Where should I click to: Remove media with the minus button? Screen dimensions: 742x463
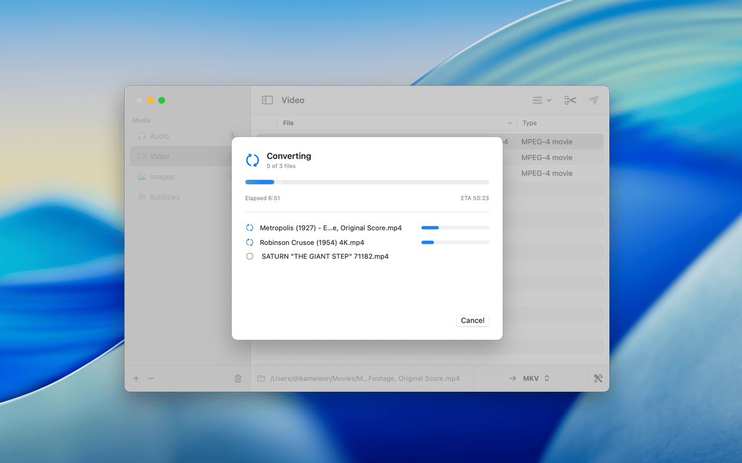point(151,379)
